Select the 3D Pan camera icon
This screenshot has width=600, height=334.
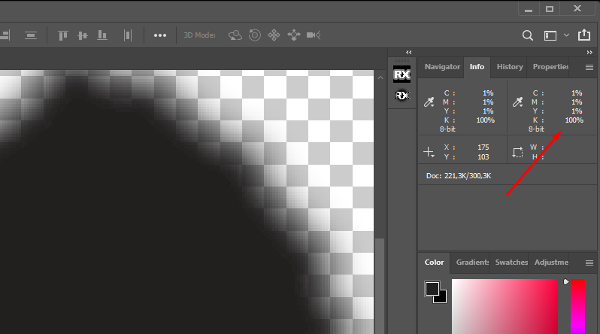coord(274,35)
